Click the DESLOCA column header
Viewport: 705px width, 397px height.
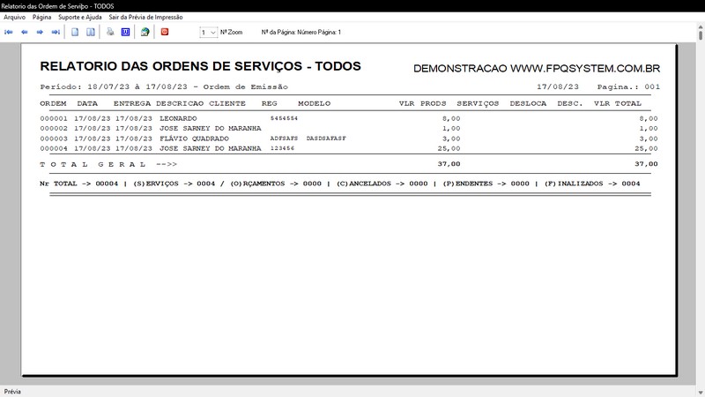(x=528, y=103)
